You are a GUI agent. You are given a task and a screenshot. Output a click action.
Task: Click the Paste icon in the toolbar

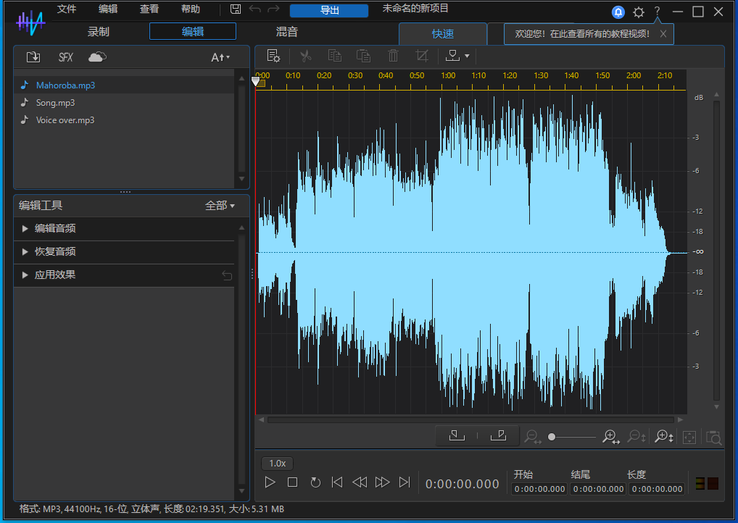click(x=363, y=56)
